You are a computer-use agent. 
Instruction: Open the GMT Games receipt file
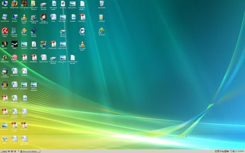tap(53, 5)
